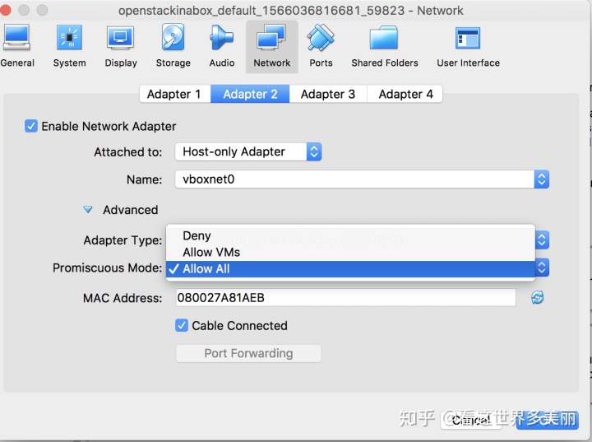Switch to the Adapter 3 tab
The height and width of the screenshot is (442, 592).
click(x=328, y=94)
